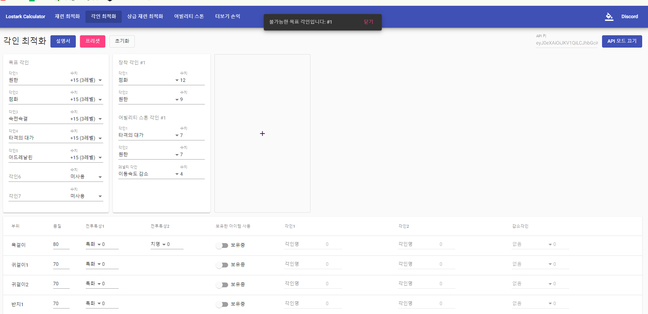
Task: Click the pink 프리셋 button
Action: tap(93, 41)
